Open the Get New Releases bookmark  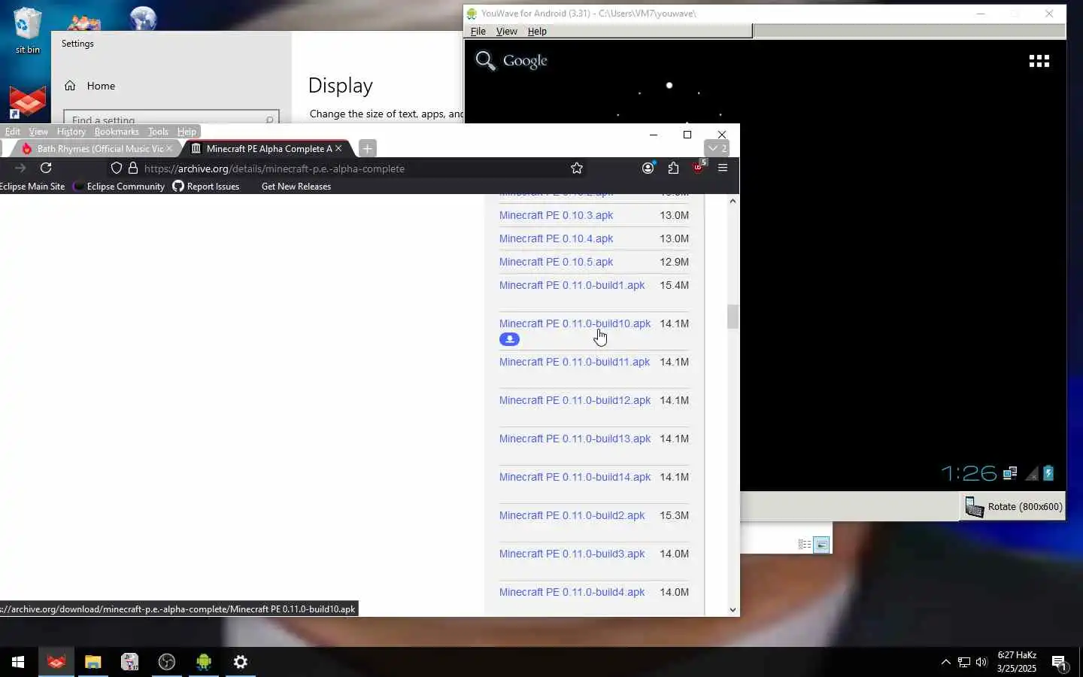pyautogui.click(x=296, y=187)
